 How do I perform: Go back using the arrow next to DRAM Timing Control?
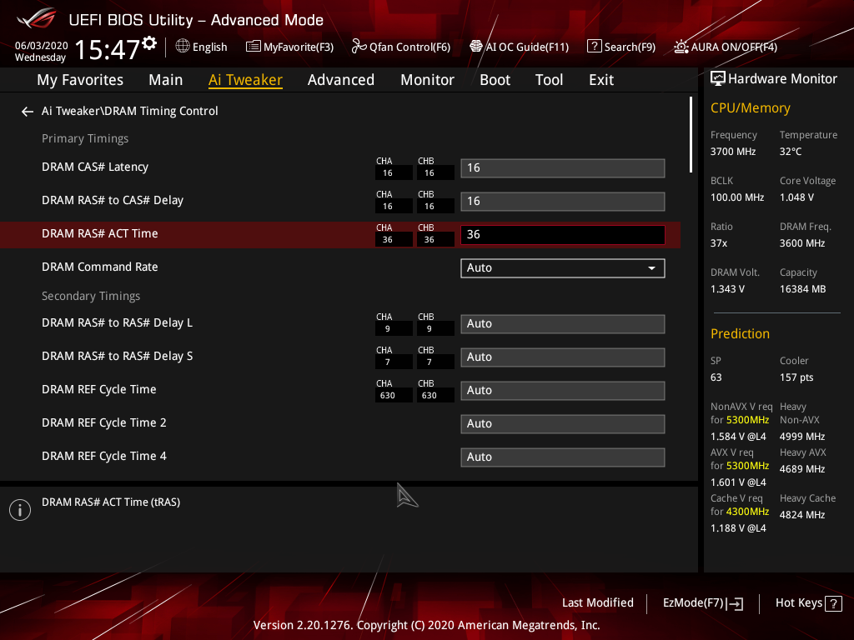pyautogui.click(x=27, y=110)
